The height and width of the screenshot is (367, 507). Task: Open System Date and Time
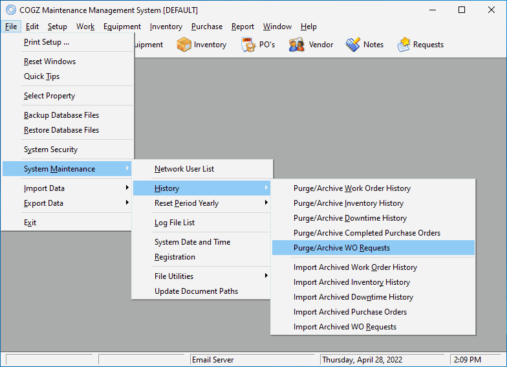[x=202, y=242]
